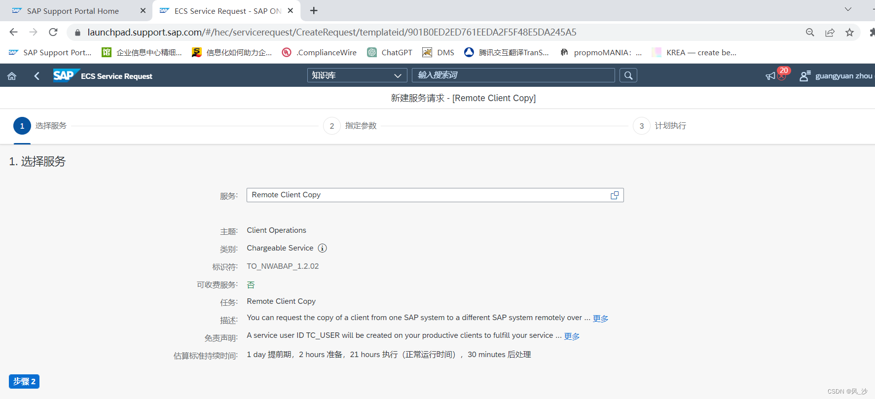Go to wizard step 2 指定参数
The height and width of the screenshot is (399, 875).
click(350, 126)
